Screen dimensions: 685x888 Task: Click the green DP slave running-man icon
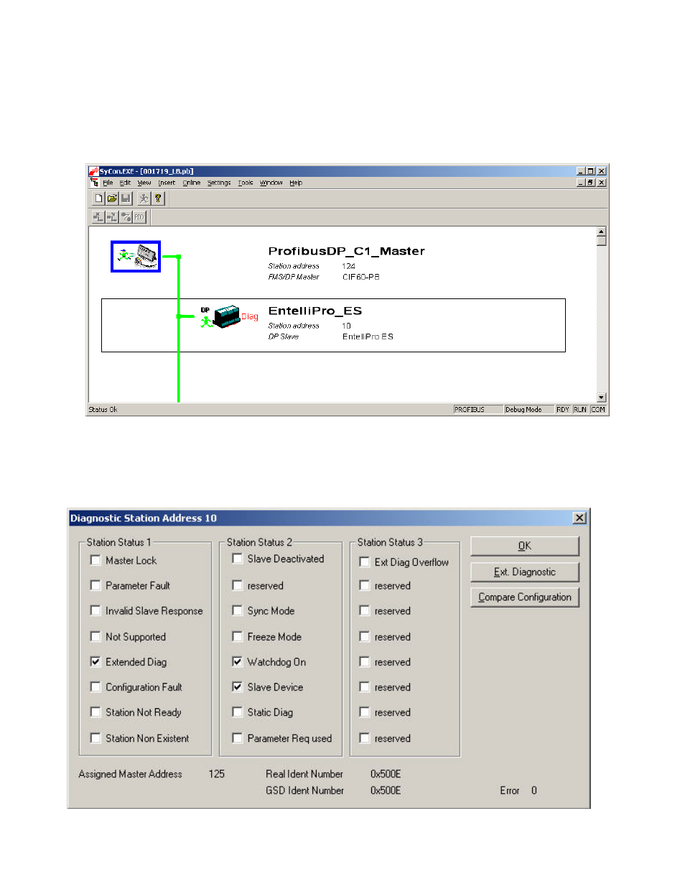[x=206, y=321]
